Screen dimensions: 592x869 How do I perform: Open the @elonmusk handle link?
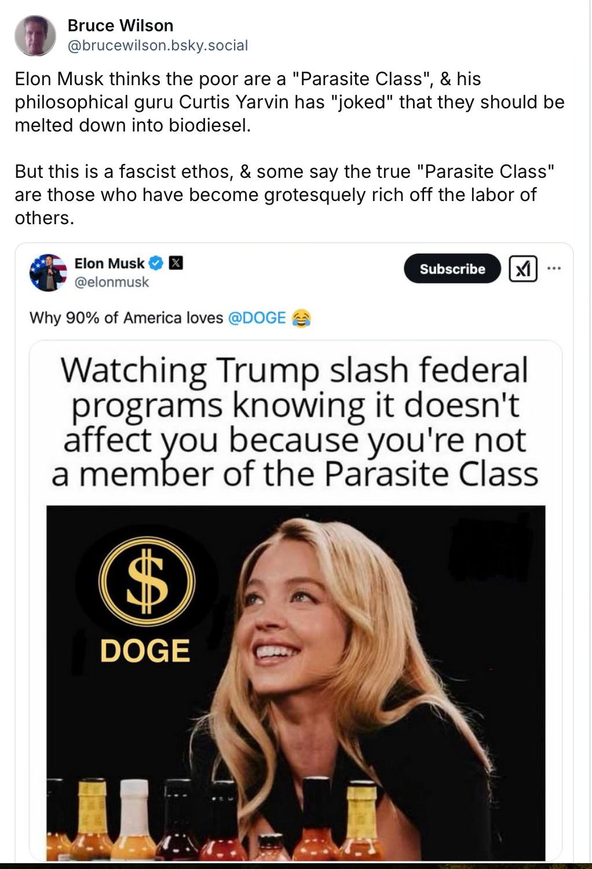tap(112, 282)
